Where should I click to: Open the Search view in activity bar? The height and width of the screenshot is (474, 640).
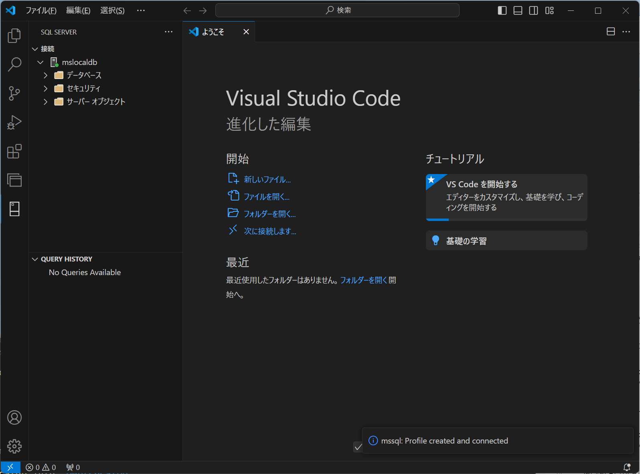[14, 64]
